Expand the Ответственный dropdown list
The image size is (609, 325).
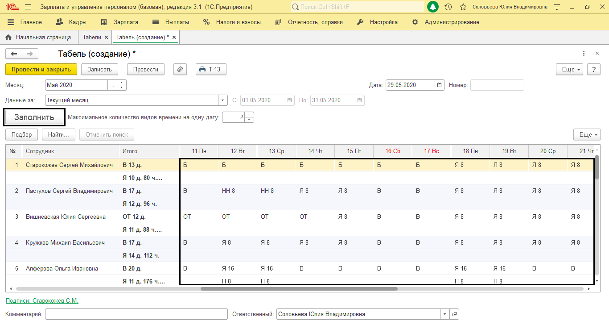point(444,314)
